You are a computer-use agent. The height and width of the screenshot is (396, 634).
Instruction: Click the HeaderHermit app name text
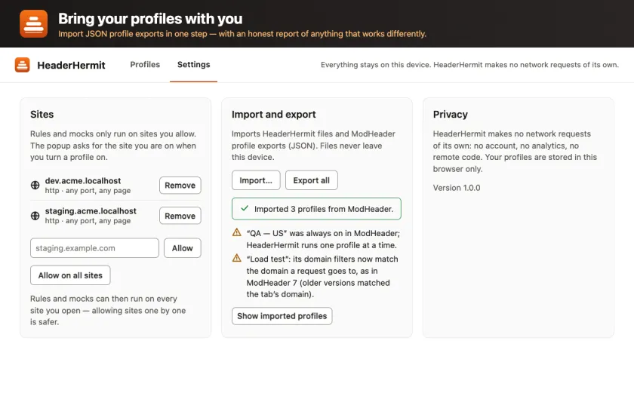pos(71,65)
